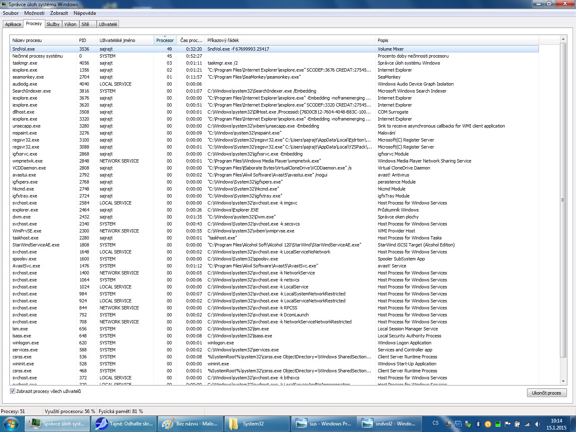This screenshot has width=576, height=432.
Task: Click the scrollbar up arrow in the process list
Action: [563, 39]
